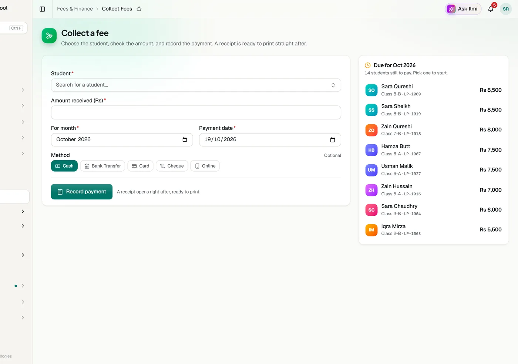
Task: Star the Collect Fees page as favorite
Action: click(139, 9)
